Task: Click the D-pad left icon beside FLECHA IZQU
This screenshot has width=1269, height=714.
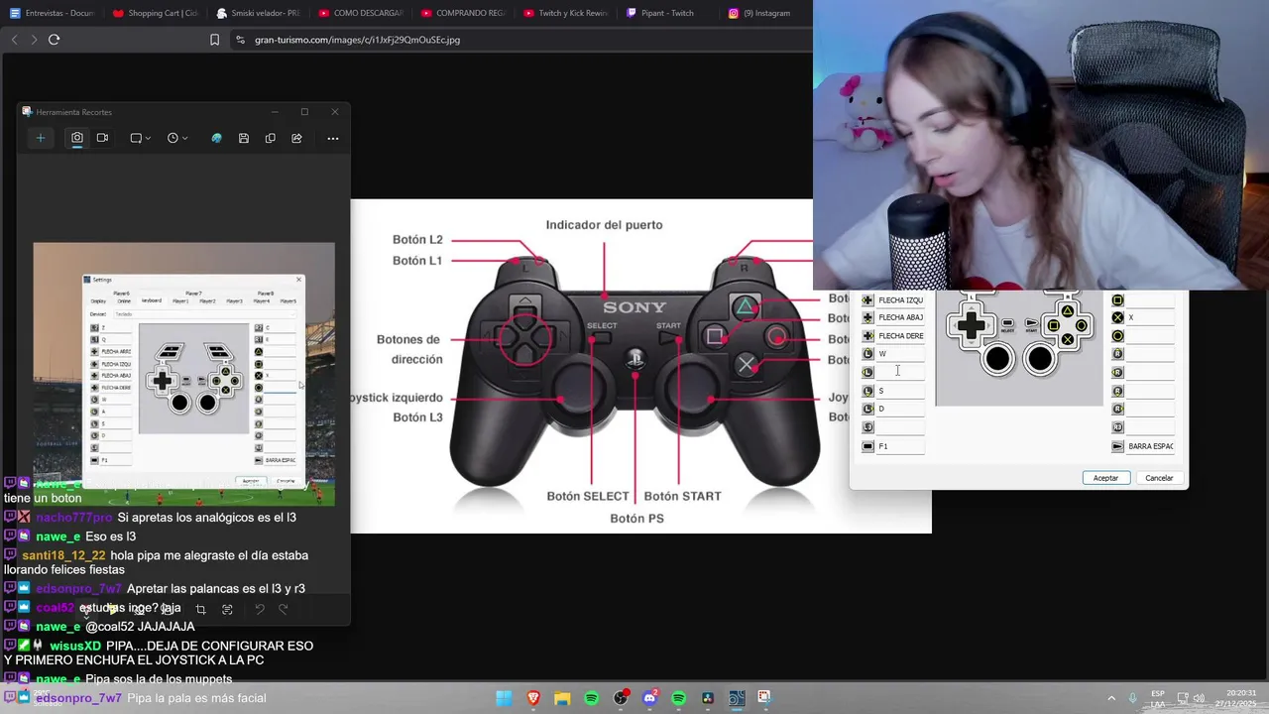Action: pos(868,300)
